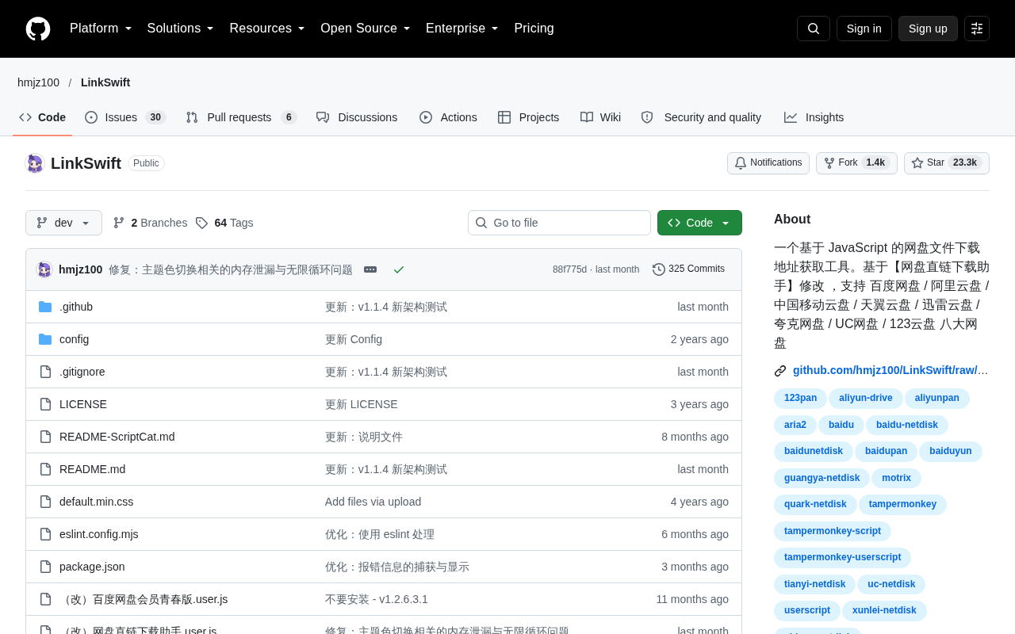Screen dimensions: 1015x634
Task: Open commit history clock icon
Action: [659, 269]
